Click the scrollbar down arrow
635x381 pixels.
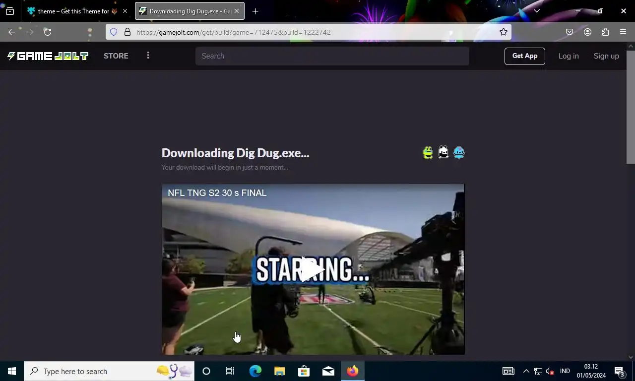click(631, 357)
